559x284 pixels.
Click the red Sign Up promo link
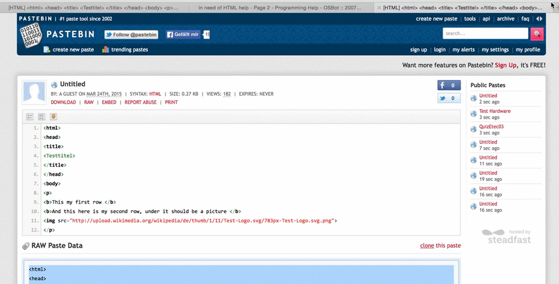[505, 65]
